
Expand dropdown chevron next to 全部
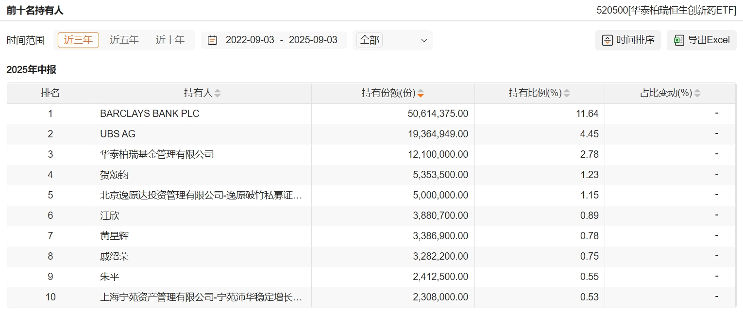click(x=424, y=40)
